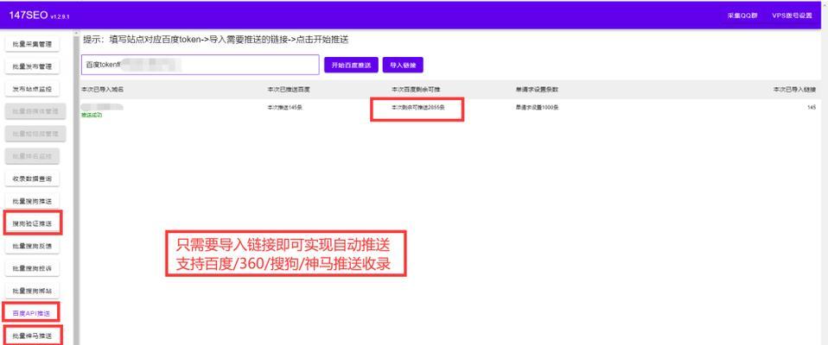Image resolution: width=828 pixels, height=345 pixels.
Task: Click the 本次已导入链接 column header
Action: point(795,90)
